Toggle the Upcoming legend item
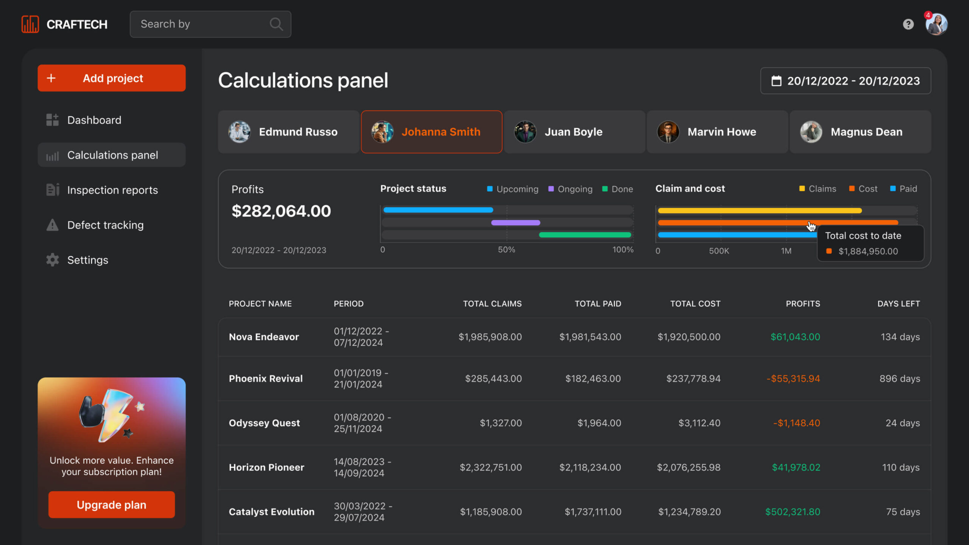 point(513,189)
